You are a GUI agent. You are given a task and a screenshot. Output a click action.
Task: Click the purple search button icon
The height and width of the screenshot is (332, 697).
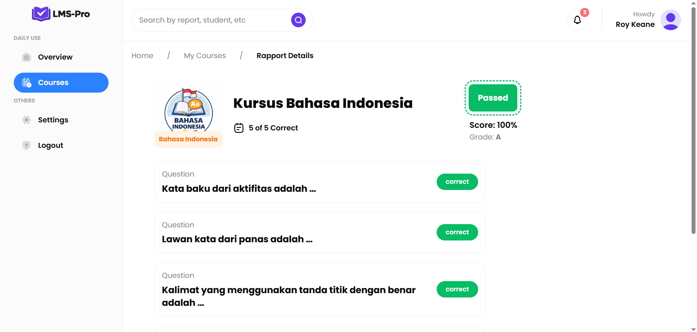(298, 20)
